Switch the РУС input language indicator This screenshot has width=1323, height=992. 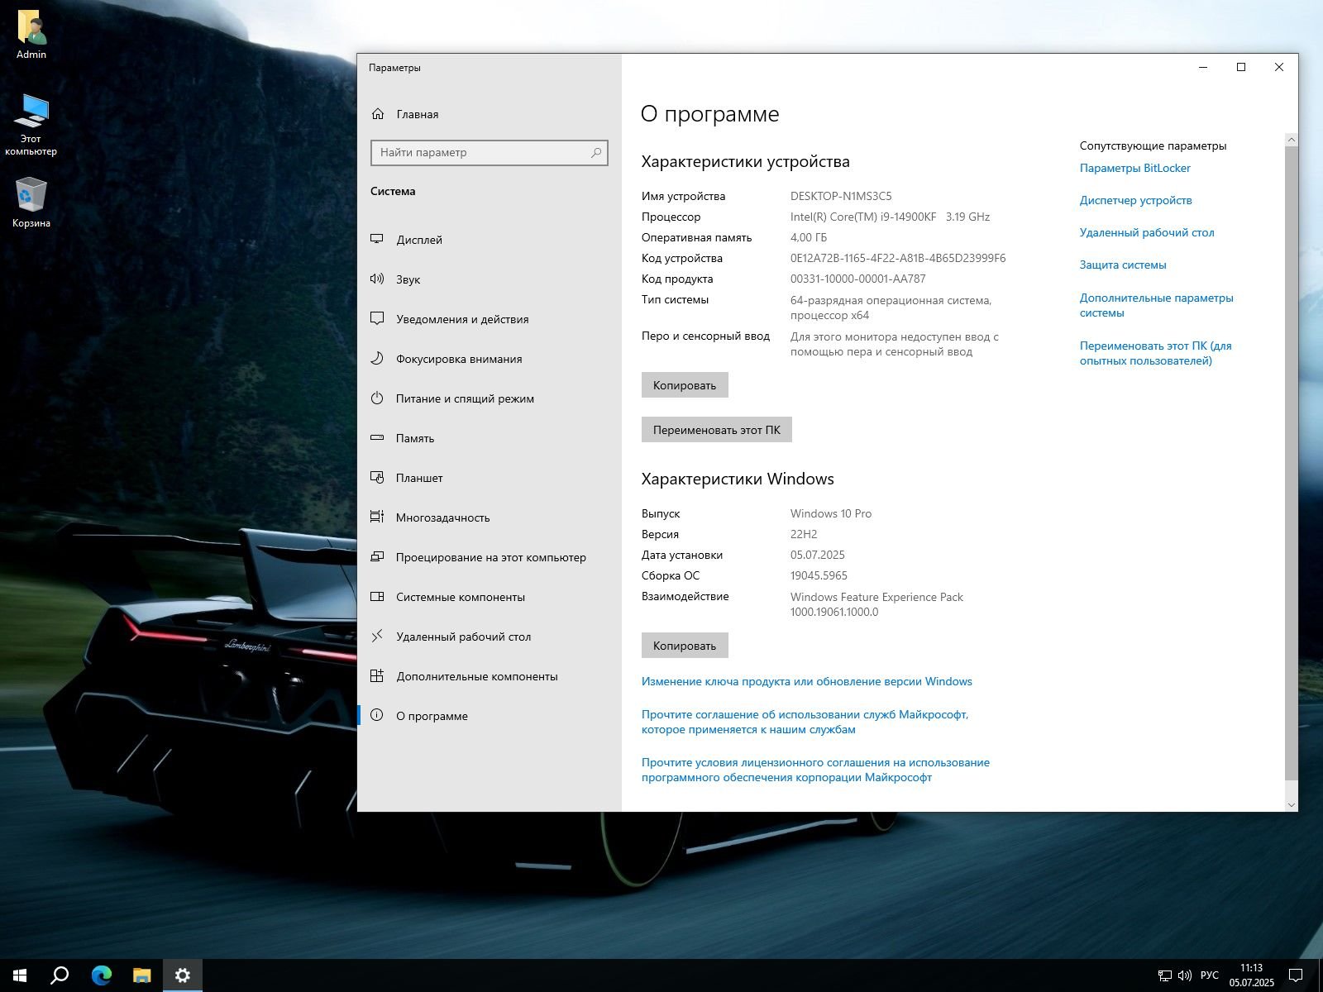click(1209, 975)
